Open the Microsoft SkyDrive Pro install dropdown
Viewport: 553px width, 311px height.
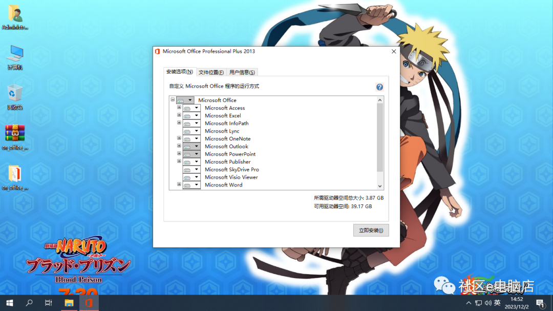click(x=192, y=170)
